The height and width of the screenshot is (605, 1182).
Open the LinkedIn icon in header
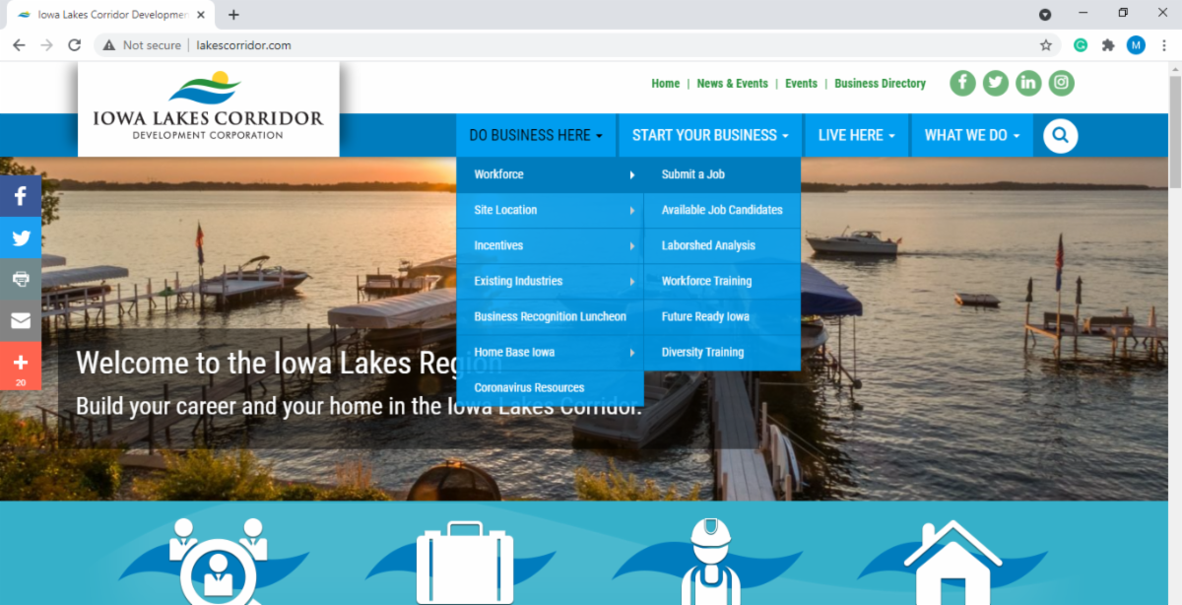pyautogui.click(x=1028, y=84)
